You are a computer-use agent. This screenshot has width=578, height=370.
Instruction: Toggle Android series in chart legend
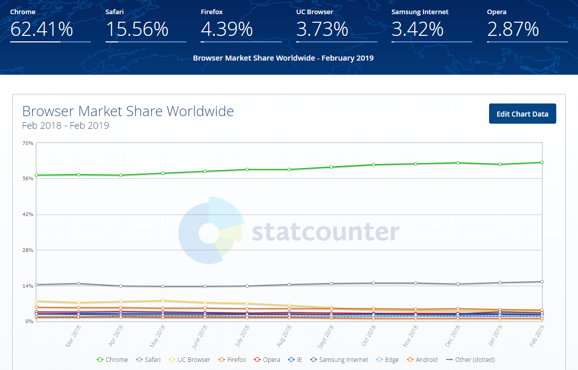coord(422,360)
